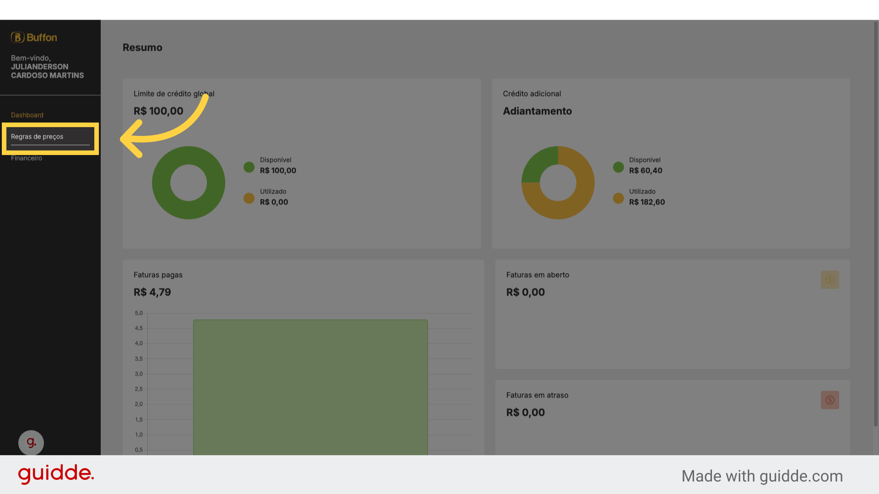
Task: Click the Buffon logo in sidebar
Action: (34, 38)
